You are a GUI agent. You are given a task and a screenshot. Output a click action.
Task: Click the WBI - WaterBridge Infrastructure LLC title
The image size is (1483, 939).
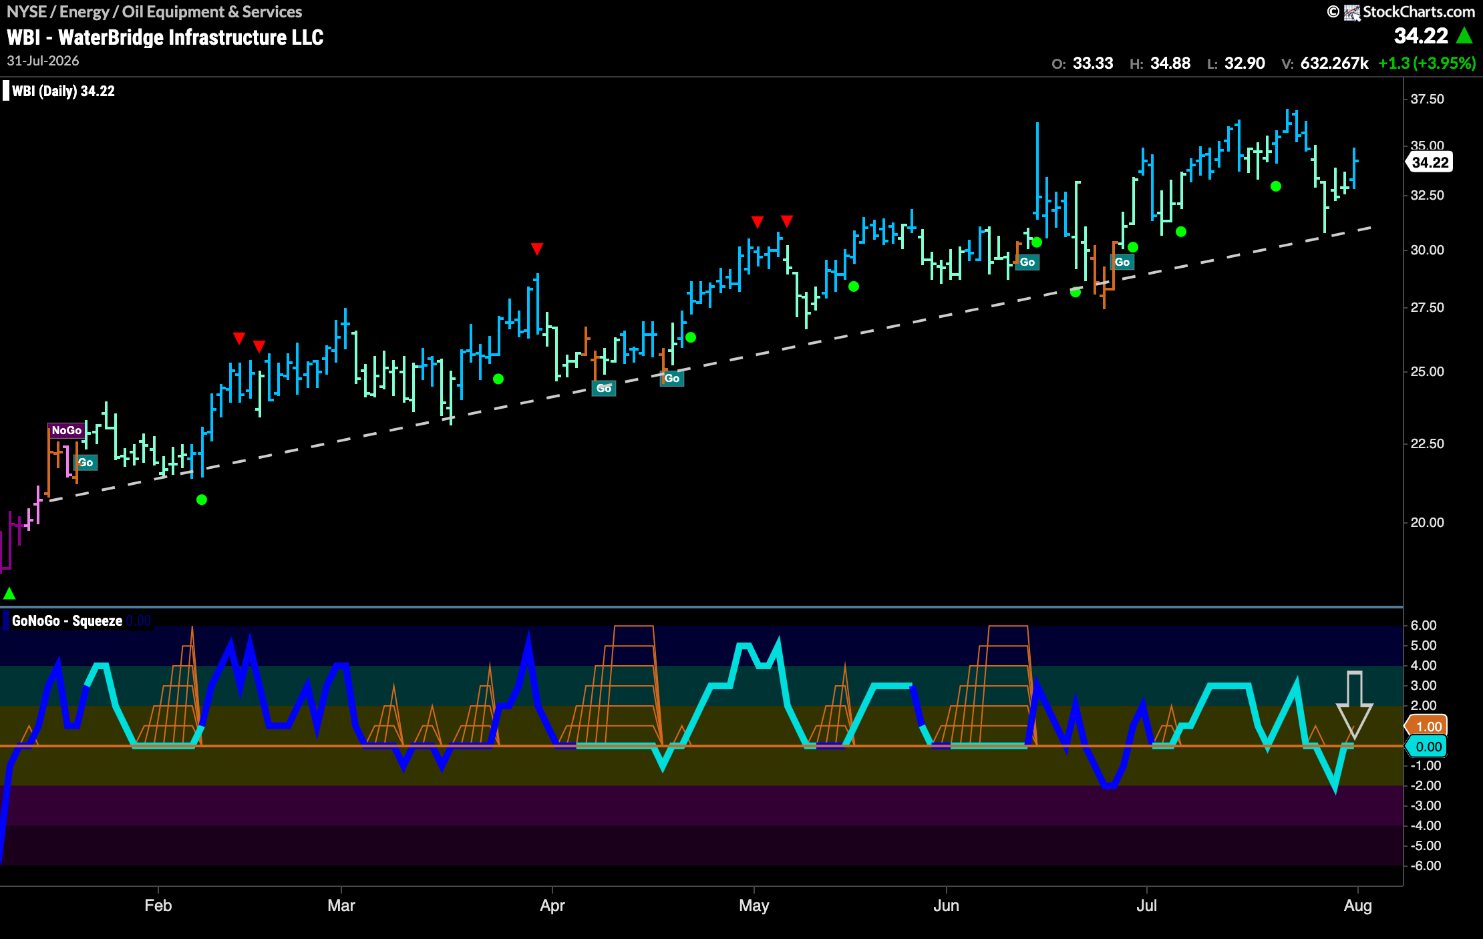coord(165,37)
